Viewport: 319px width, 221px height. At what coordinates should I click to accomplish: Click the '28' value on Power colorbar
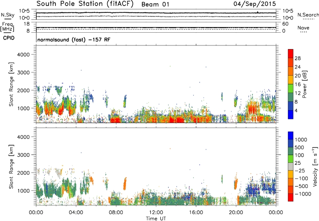297,58
